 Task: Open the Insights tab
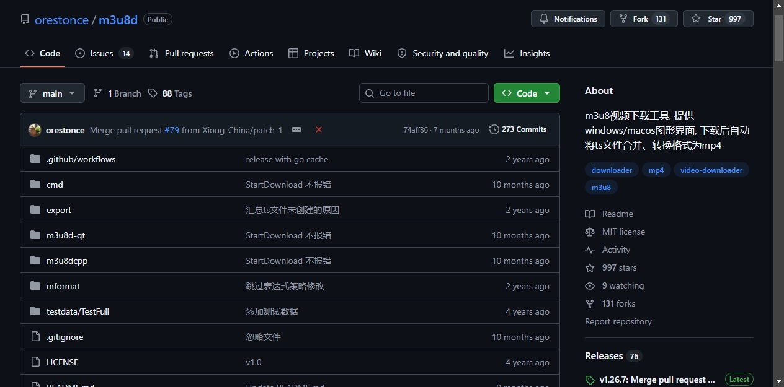point(527,53)
